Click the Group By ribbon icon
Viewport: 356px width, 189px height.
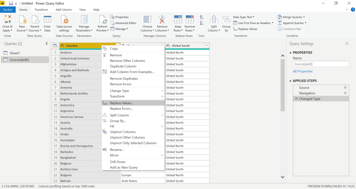pos(226,20)
